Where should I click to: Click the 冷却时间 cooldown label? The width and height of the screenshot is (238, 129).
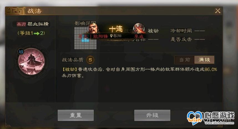[x=181, y=31]
